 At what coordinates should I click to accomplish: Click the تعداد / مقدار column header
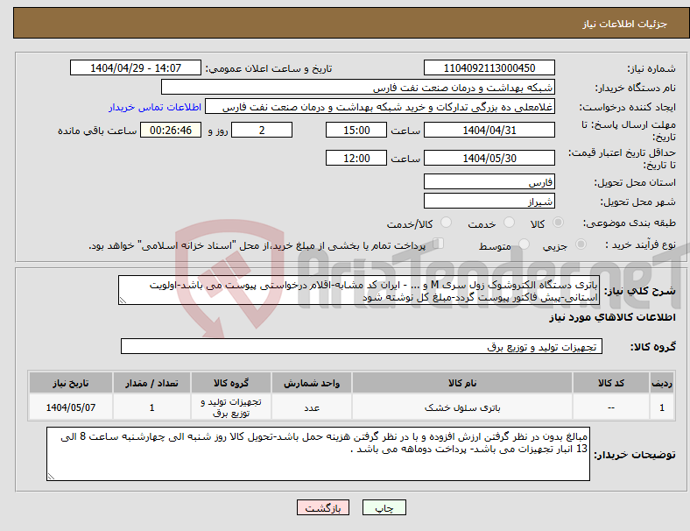pyautogui.click(x=151, y=383)
